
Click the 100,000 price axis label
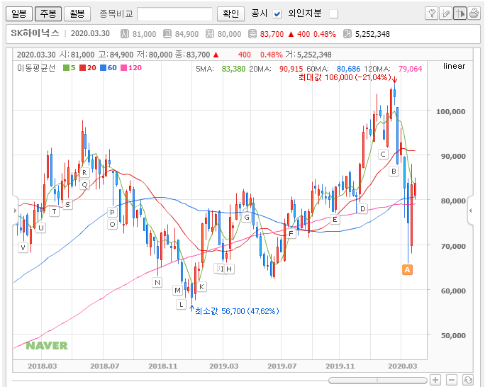pyautogui.click(x=450, y=111)
